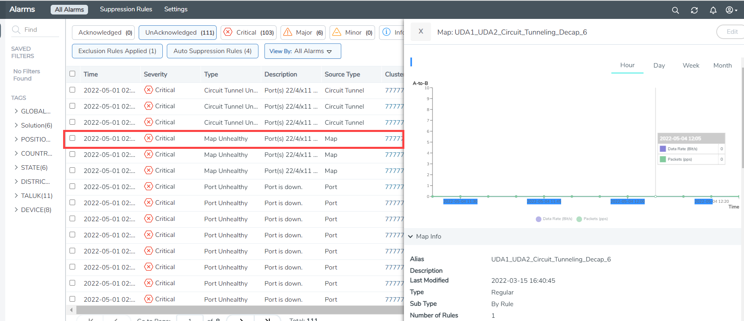Image resolution: width=744 pixels, height=321 pixels.
Task: Filter alarms by Critical severity icon
Action: [228, 32]
